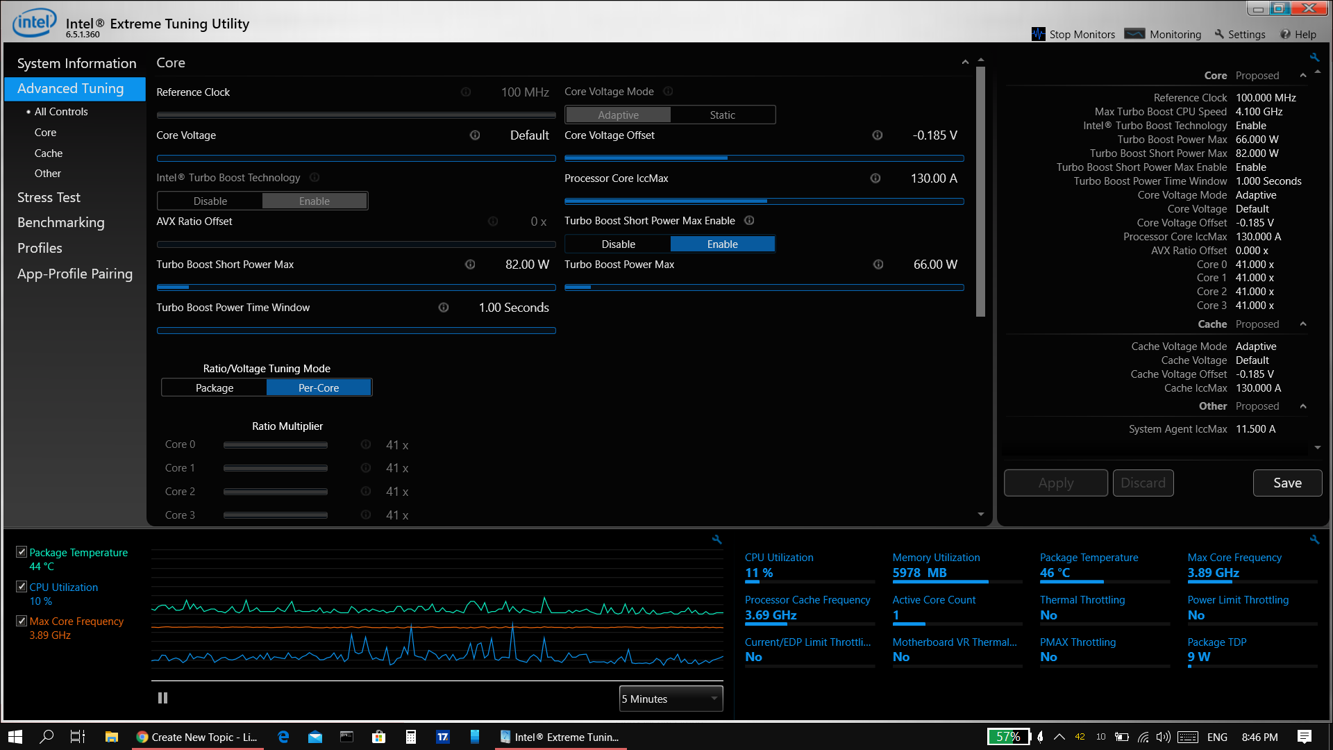Adjust Turbo Boost Power Max slider

764,287
